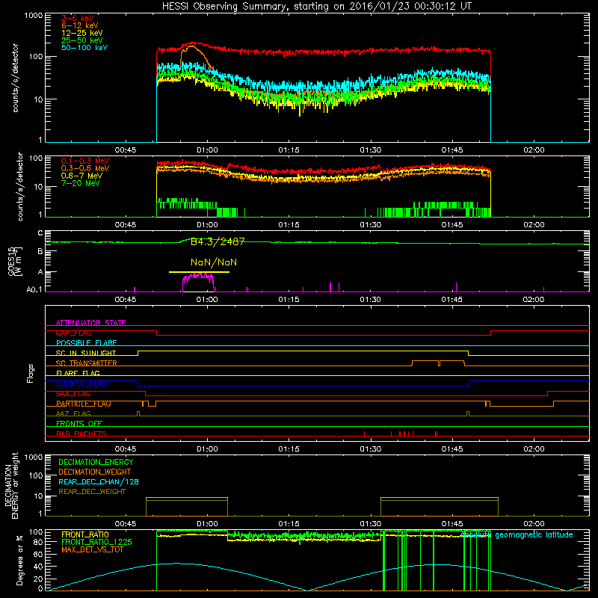Click the green '7-20 MeV' legend entry
The width and height of the screenshot is (598, 598).
point(80,183)
